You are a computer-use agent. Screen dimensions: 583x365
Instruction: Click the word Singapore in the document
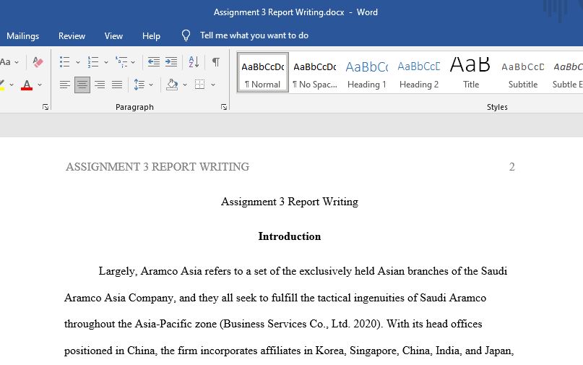click(373, 351)
